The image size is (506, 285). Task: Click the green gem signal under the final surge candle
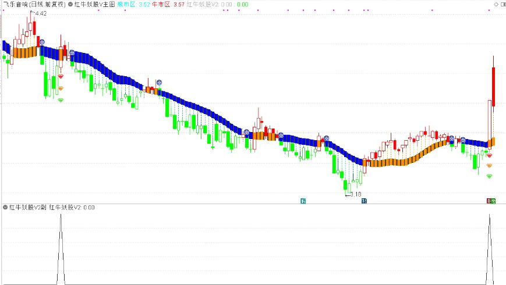click(489, 176)
